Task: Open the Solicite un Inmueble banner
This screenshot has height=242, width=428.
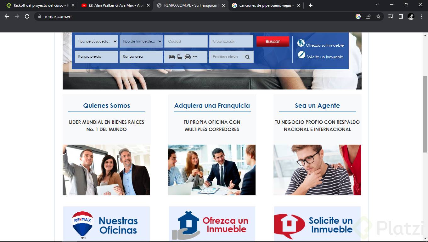Action: [317, 224]
